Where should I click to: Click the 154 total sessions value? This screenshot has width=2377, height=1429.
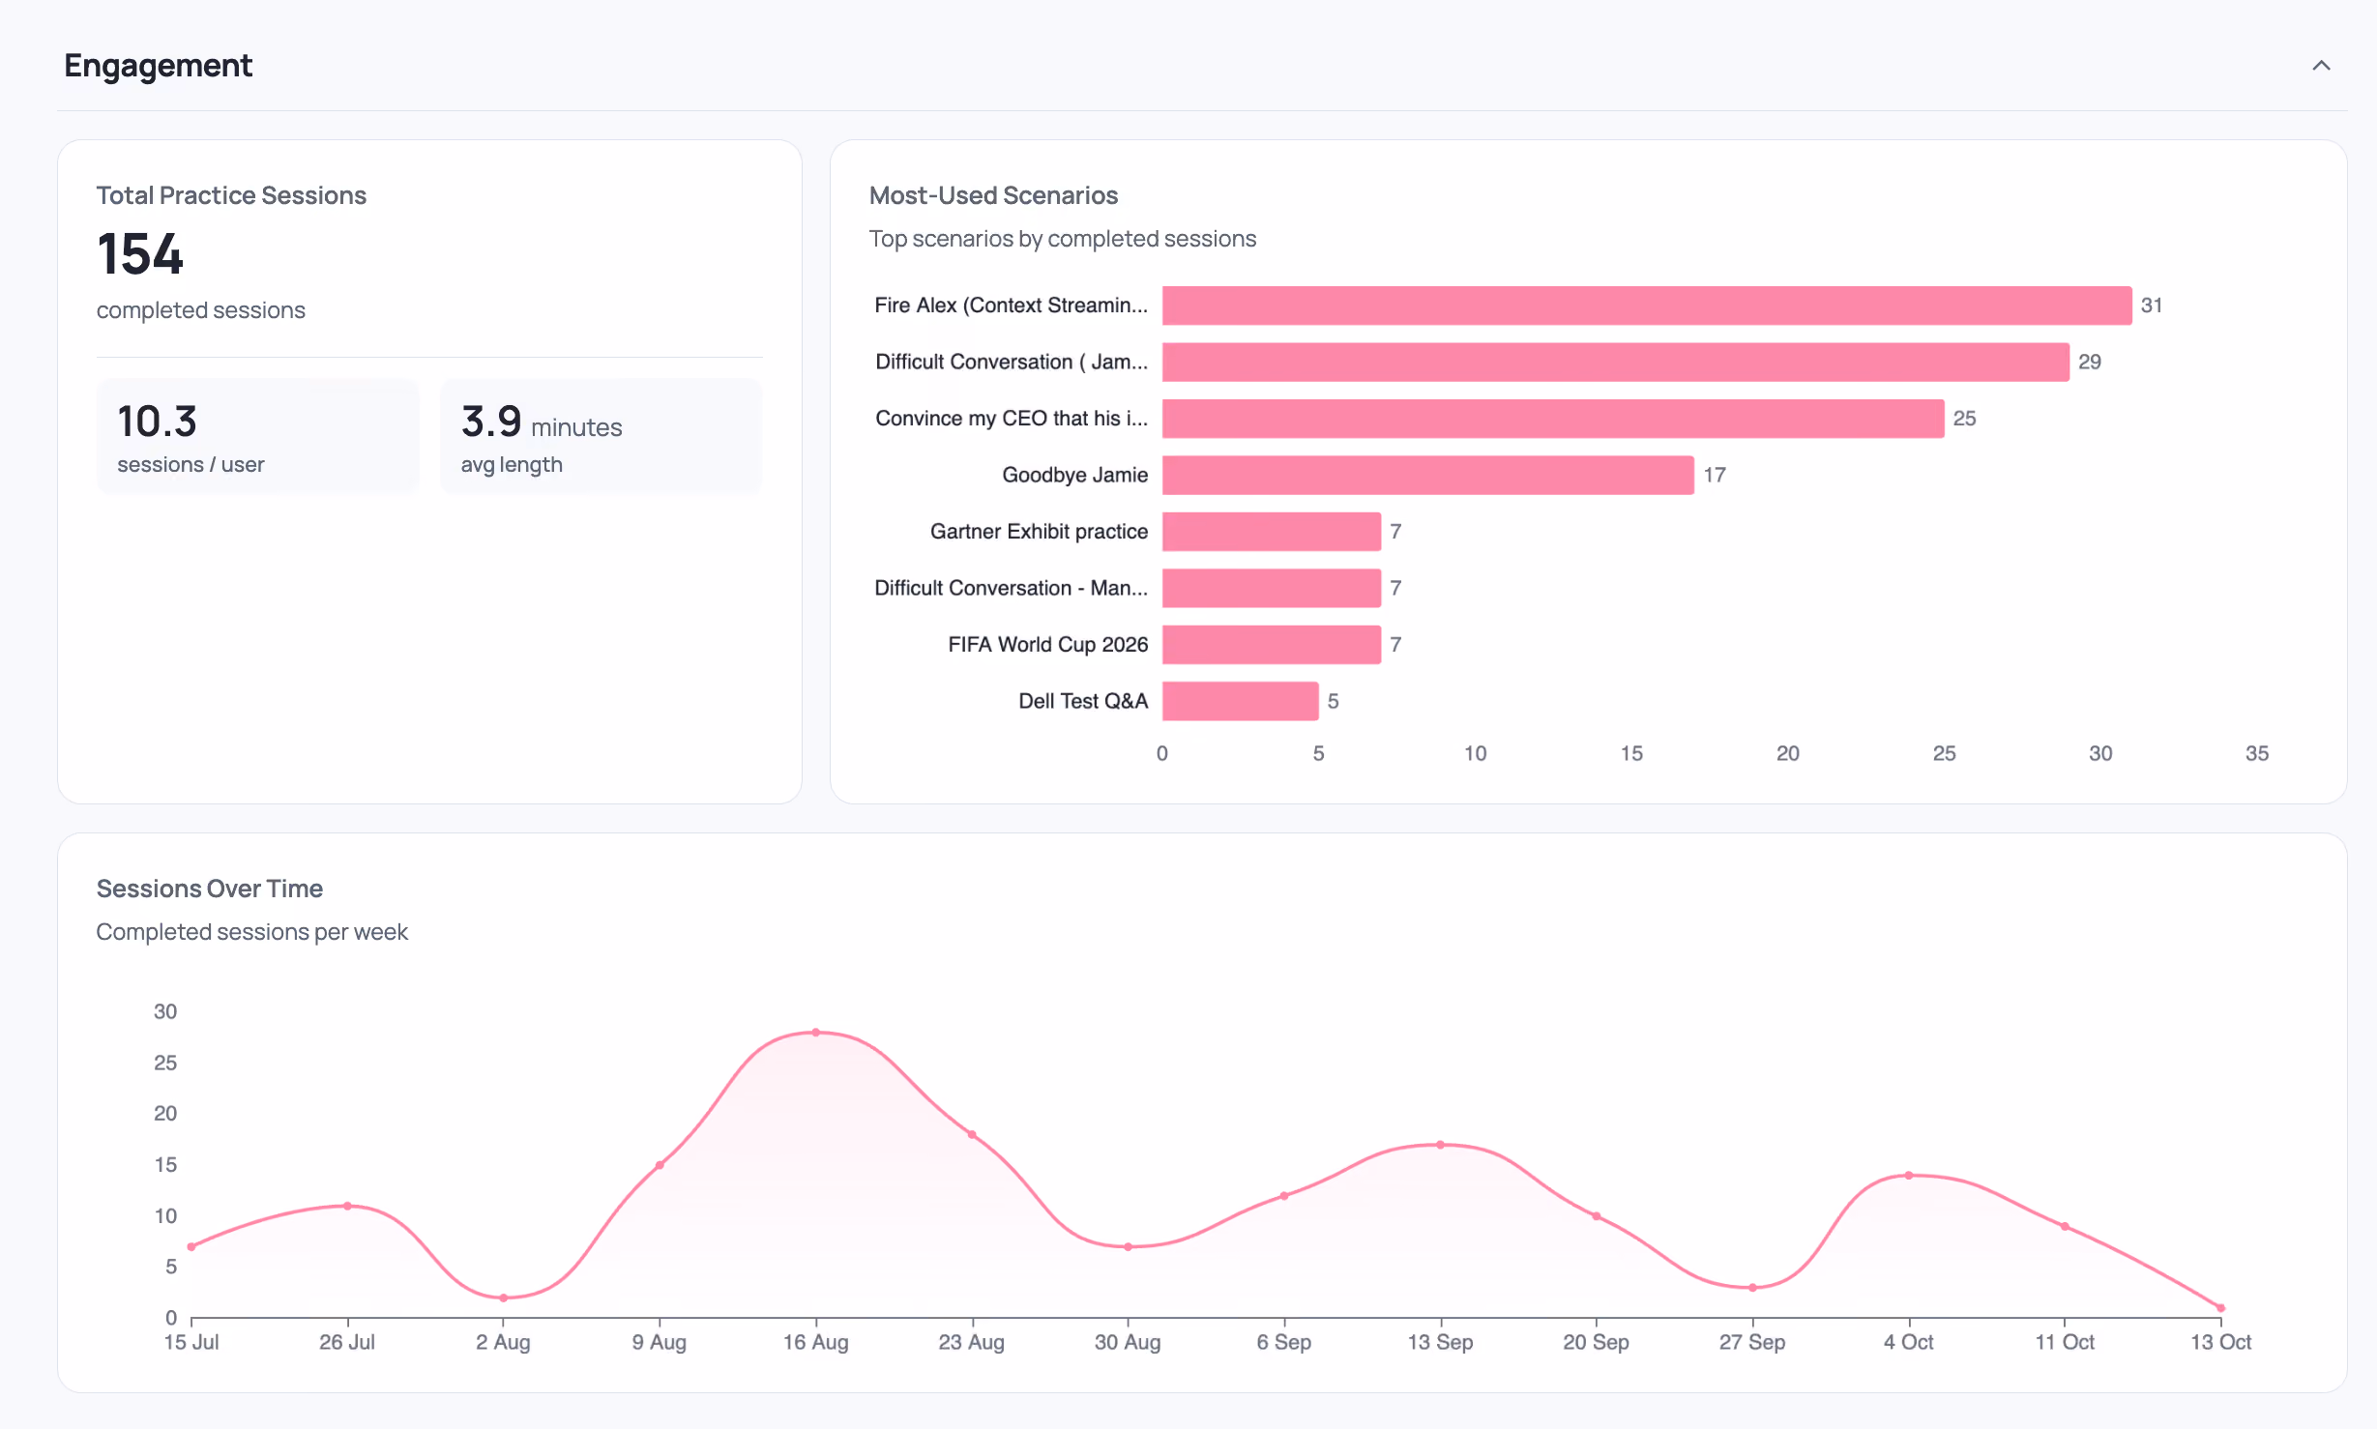pyautogui.click(x=140, y=254)
